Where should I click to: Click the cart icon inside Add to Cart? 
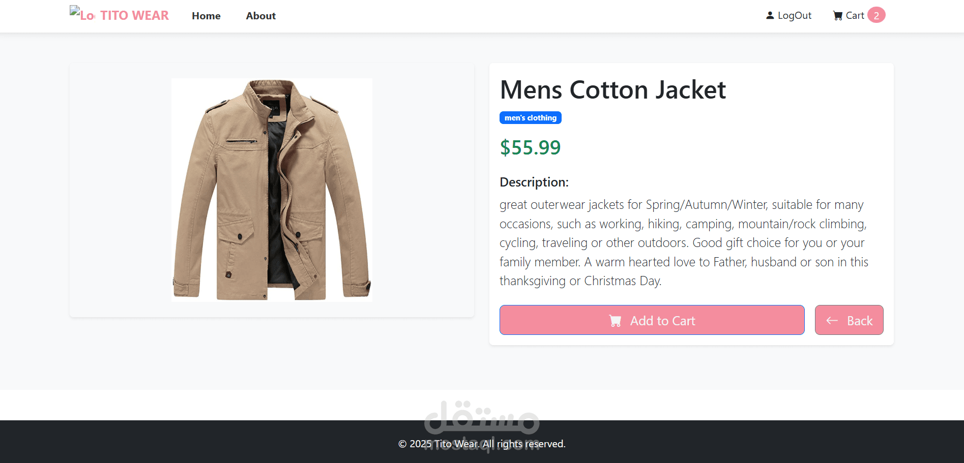click(615, 321)
